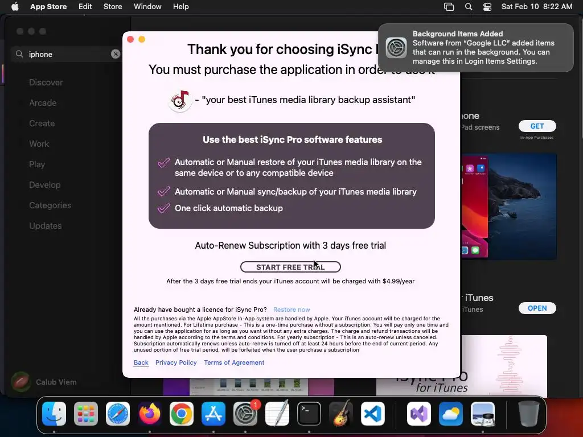Open the Privacy Policy link
Viewport: 583px width, 437px height.
pyautogui.click(x=176, y=362)
